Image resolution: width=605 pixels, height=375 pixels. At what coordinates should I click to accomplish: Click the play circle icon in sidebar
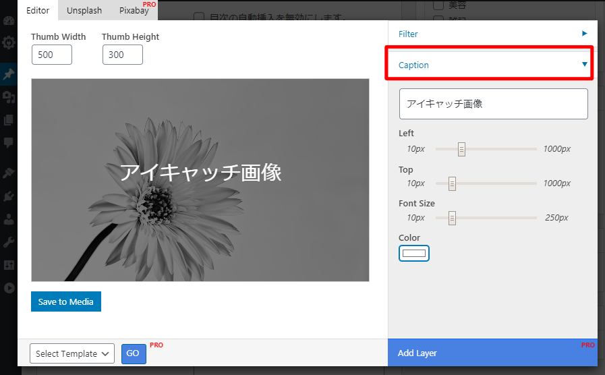point(9,288)
